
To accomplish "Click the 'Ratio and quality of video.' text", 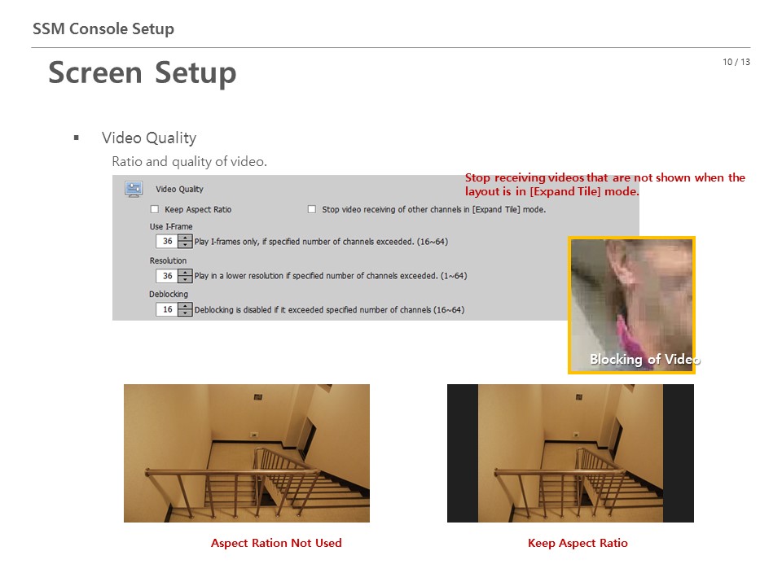I will (190, 161).
